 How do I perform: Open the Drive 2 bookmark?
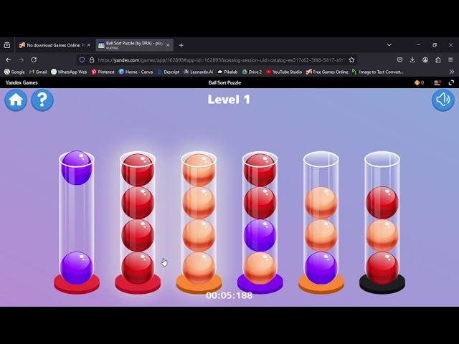click(x=252, y=72)
